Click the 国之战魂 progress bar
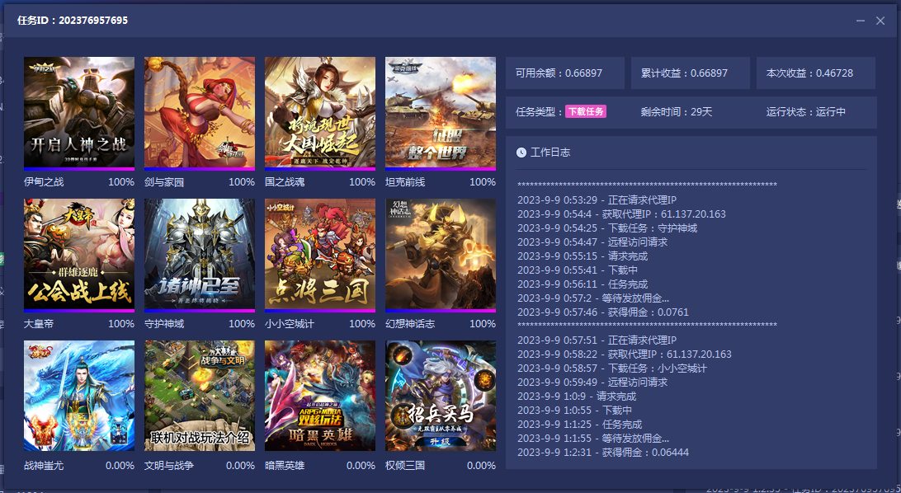901x493 pixels. click(320, 169)
